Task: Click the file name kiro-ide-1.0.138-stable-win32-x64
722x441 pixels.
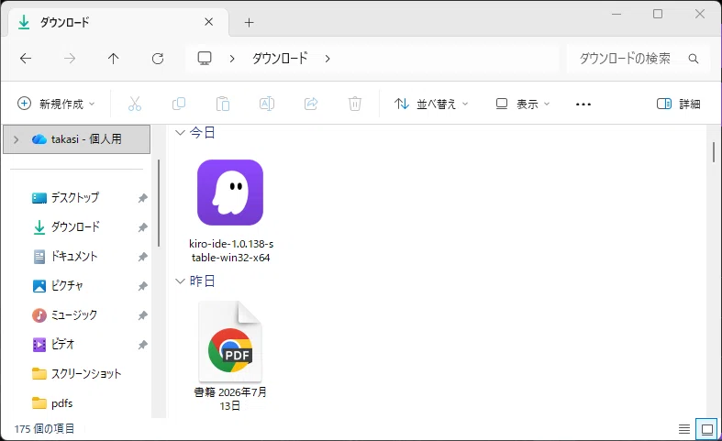Action: 231,251
